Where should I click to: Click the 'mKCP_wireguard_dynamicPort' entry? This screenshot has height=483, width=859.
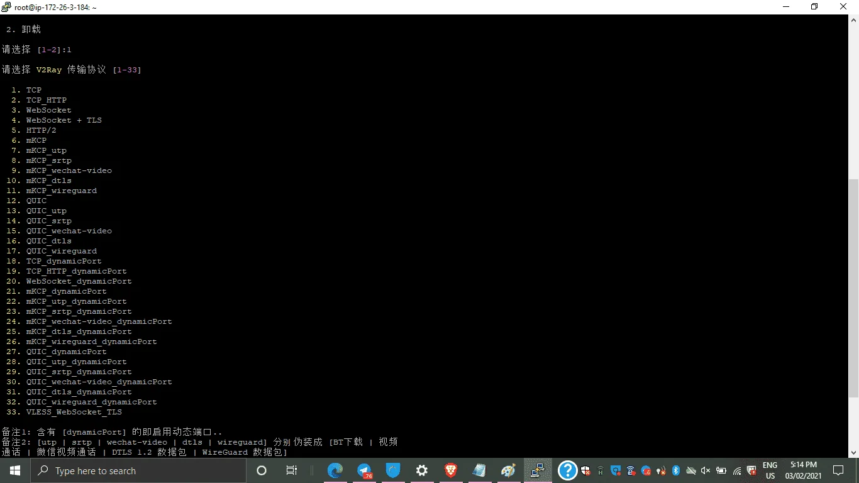(x=91, y=341)
